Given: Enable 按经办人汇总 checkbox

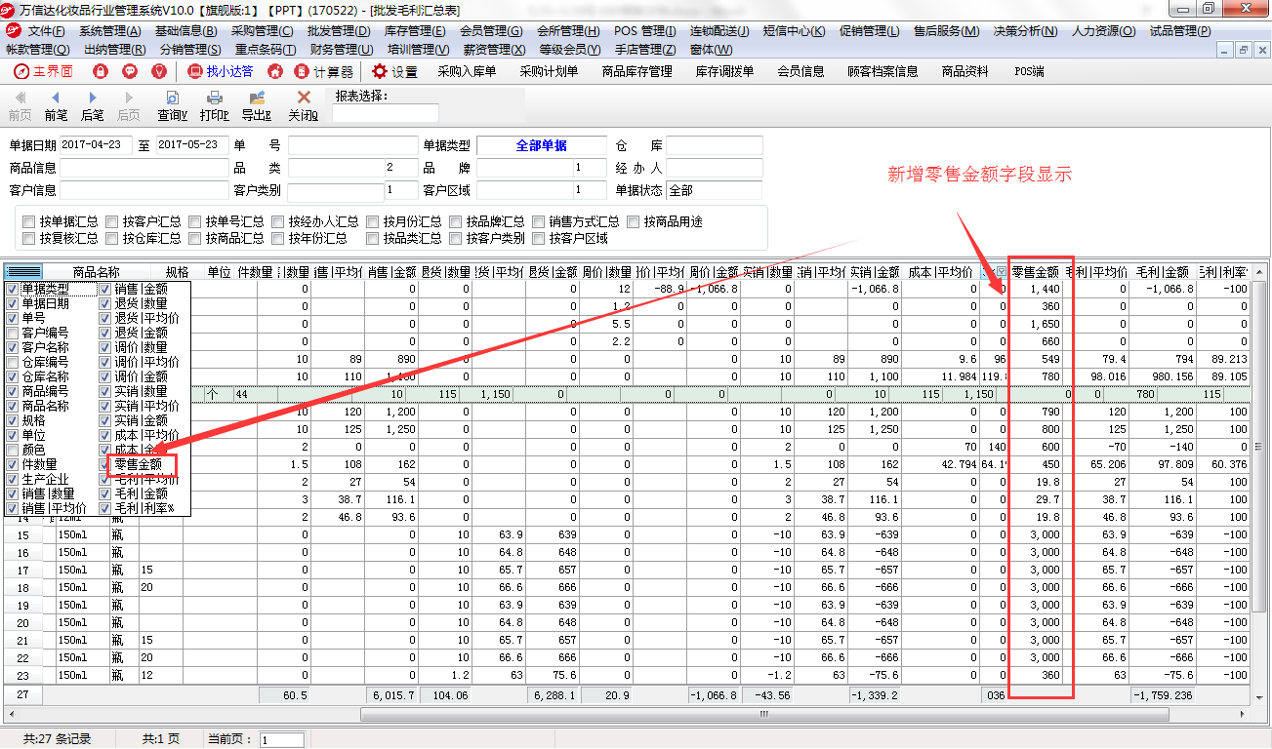Looking at the screenshot, I should [x=278, y=221].
